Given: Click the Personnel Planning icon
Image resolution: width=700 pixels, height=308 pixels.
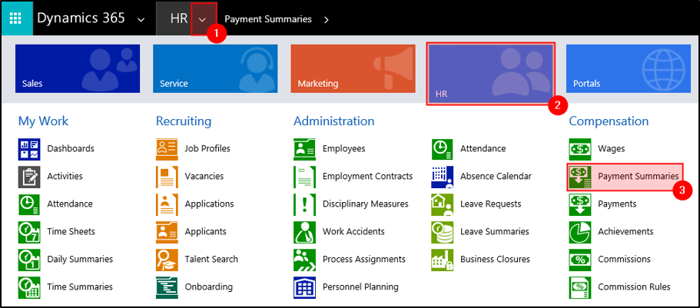Looking at the screenshot, I should point(304,287).
